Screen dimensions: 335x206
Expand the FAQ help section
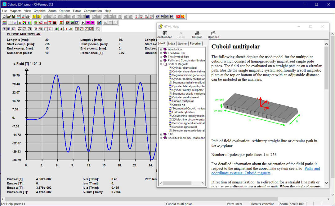[x=161, y=134]
